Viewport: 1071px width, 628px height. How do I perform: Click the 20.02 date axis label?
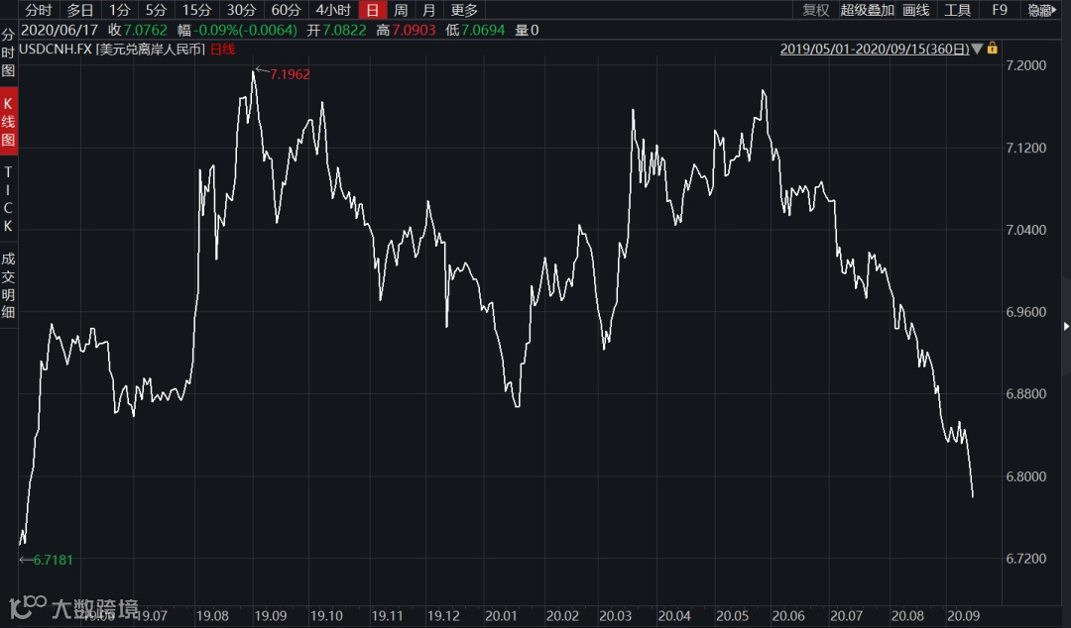(x=563, y=616)
